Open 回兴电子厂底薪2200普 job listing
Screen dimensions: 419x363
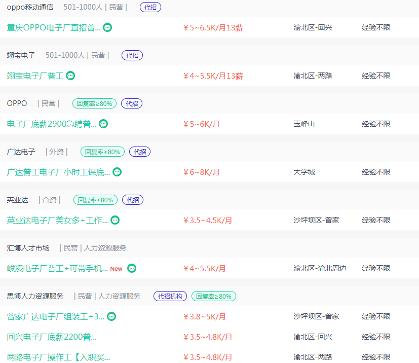pyautogui.click(x=52, y=337)
